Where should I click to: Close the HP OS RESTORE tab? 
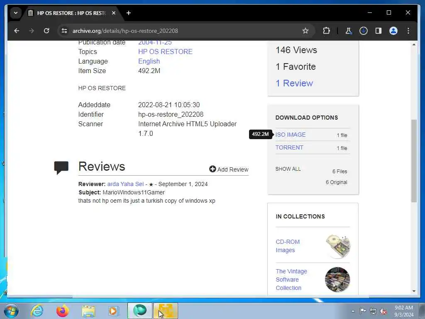coord(114,13)
